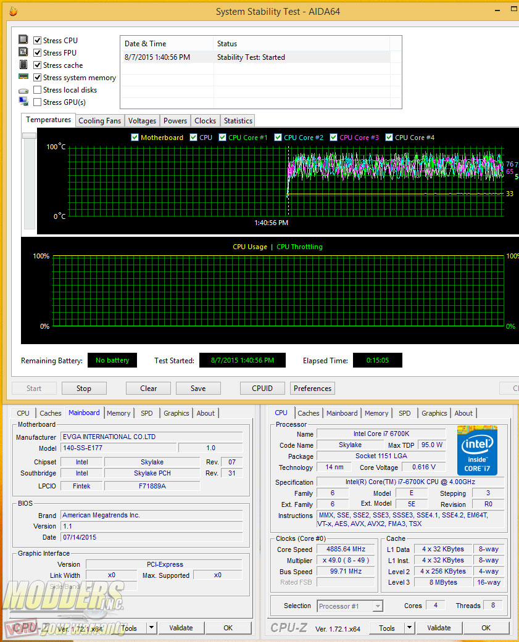The image size is (519, 642).
Task: Click the EVGA INTERNATIONAL CO.LTD manufacturer field
Action: click(152, 437)
